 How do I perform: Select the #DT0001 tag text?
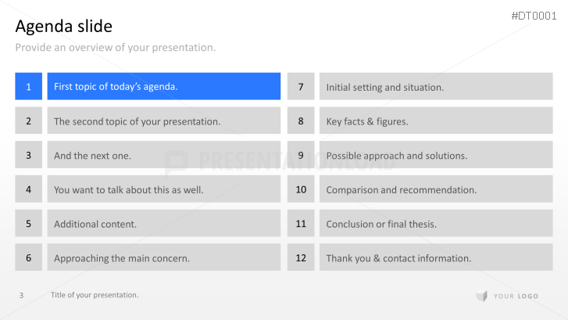534,16
